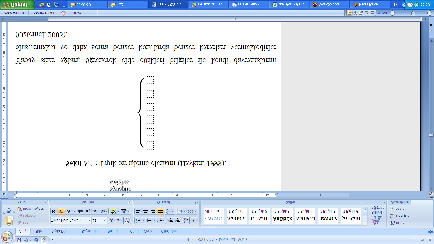Open the font size 18 dropdown

[x=105, y=220]
